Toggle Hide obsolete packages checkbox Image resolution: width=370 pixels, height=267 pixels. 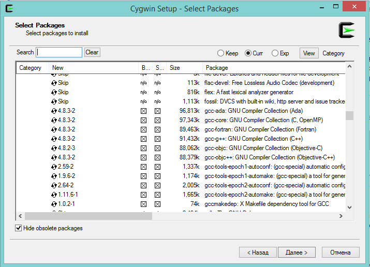(19, 228)
